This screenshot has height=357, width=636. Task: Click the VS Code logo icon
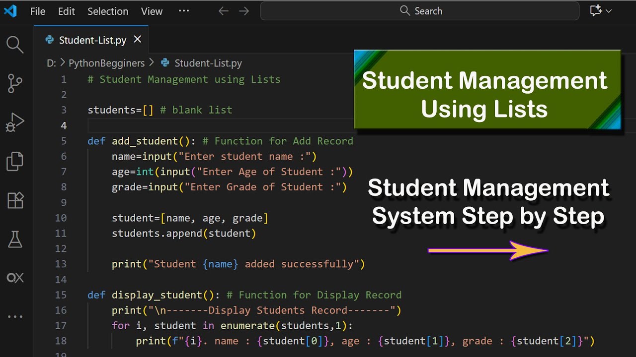pos(10,11)
